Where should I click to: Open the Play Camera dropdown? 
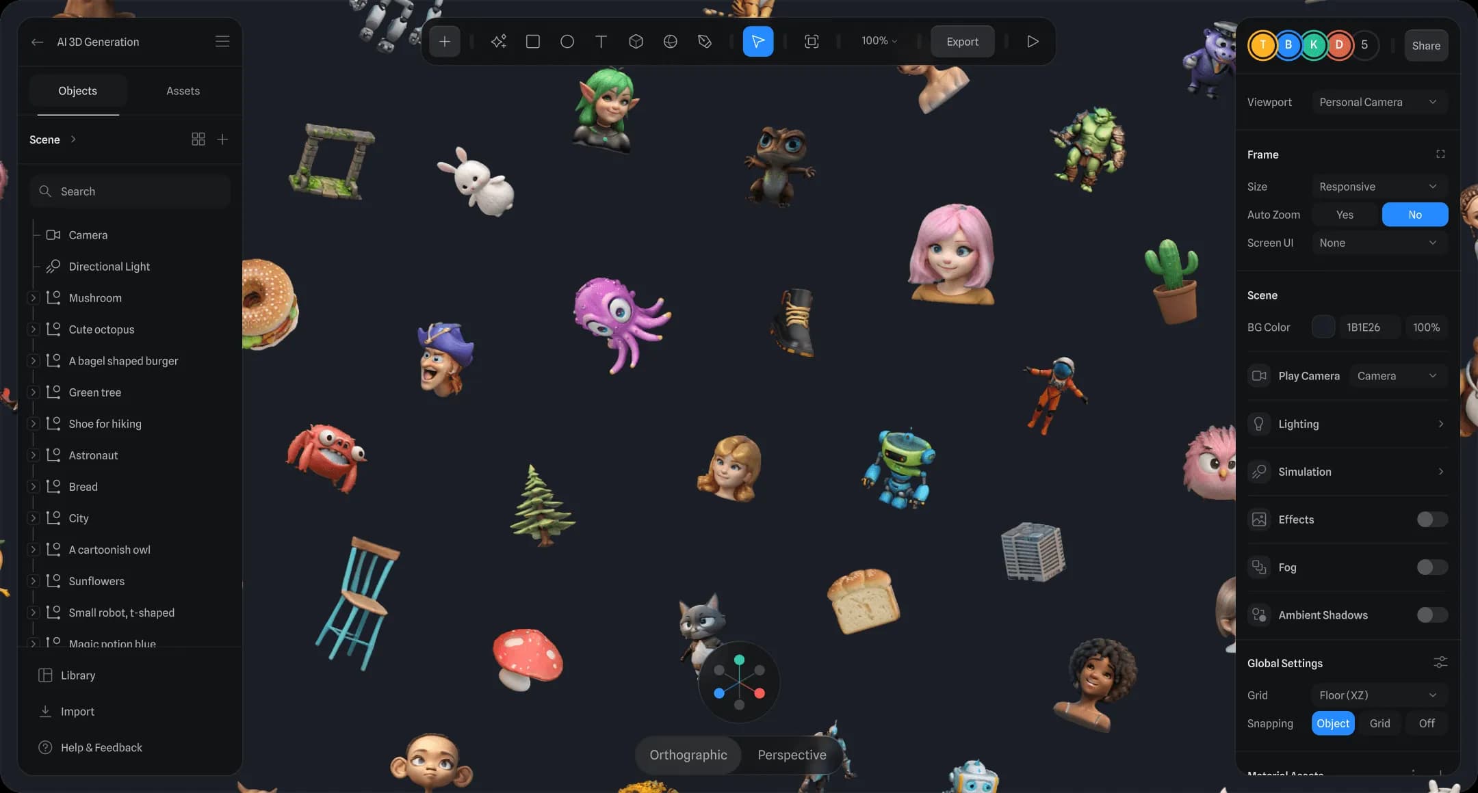(1398, 376)
